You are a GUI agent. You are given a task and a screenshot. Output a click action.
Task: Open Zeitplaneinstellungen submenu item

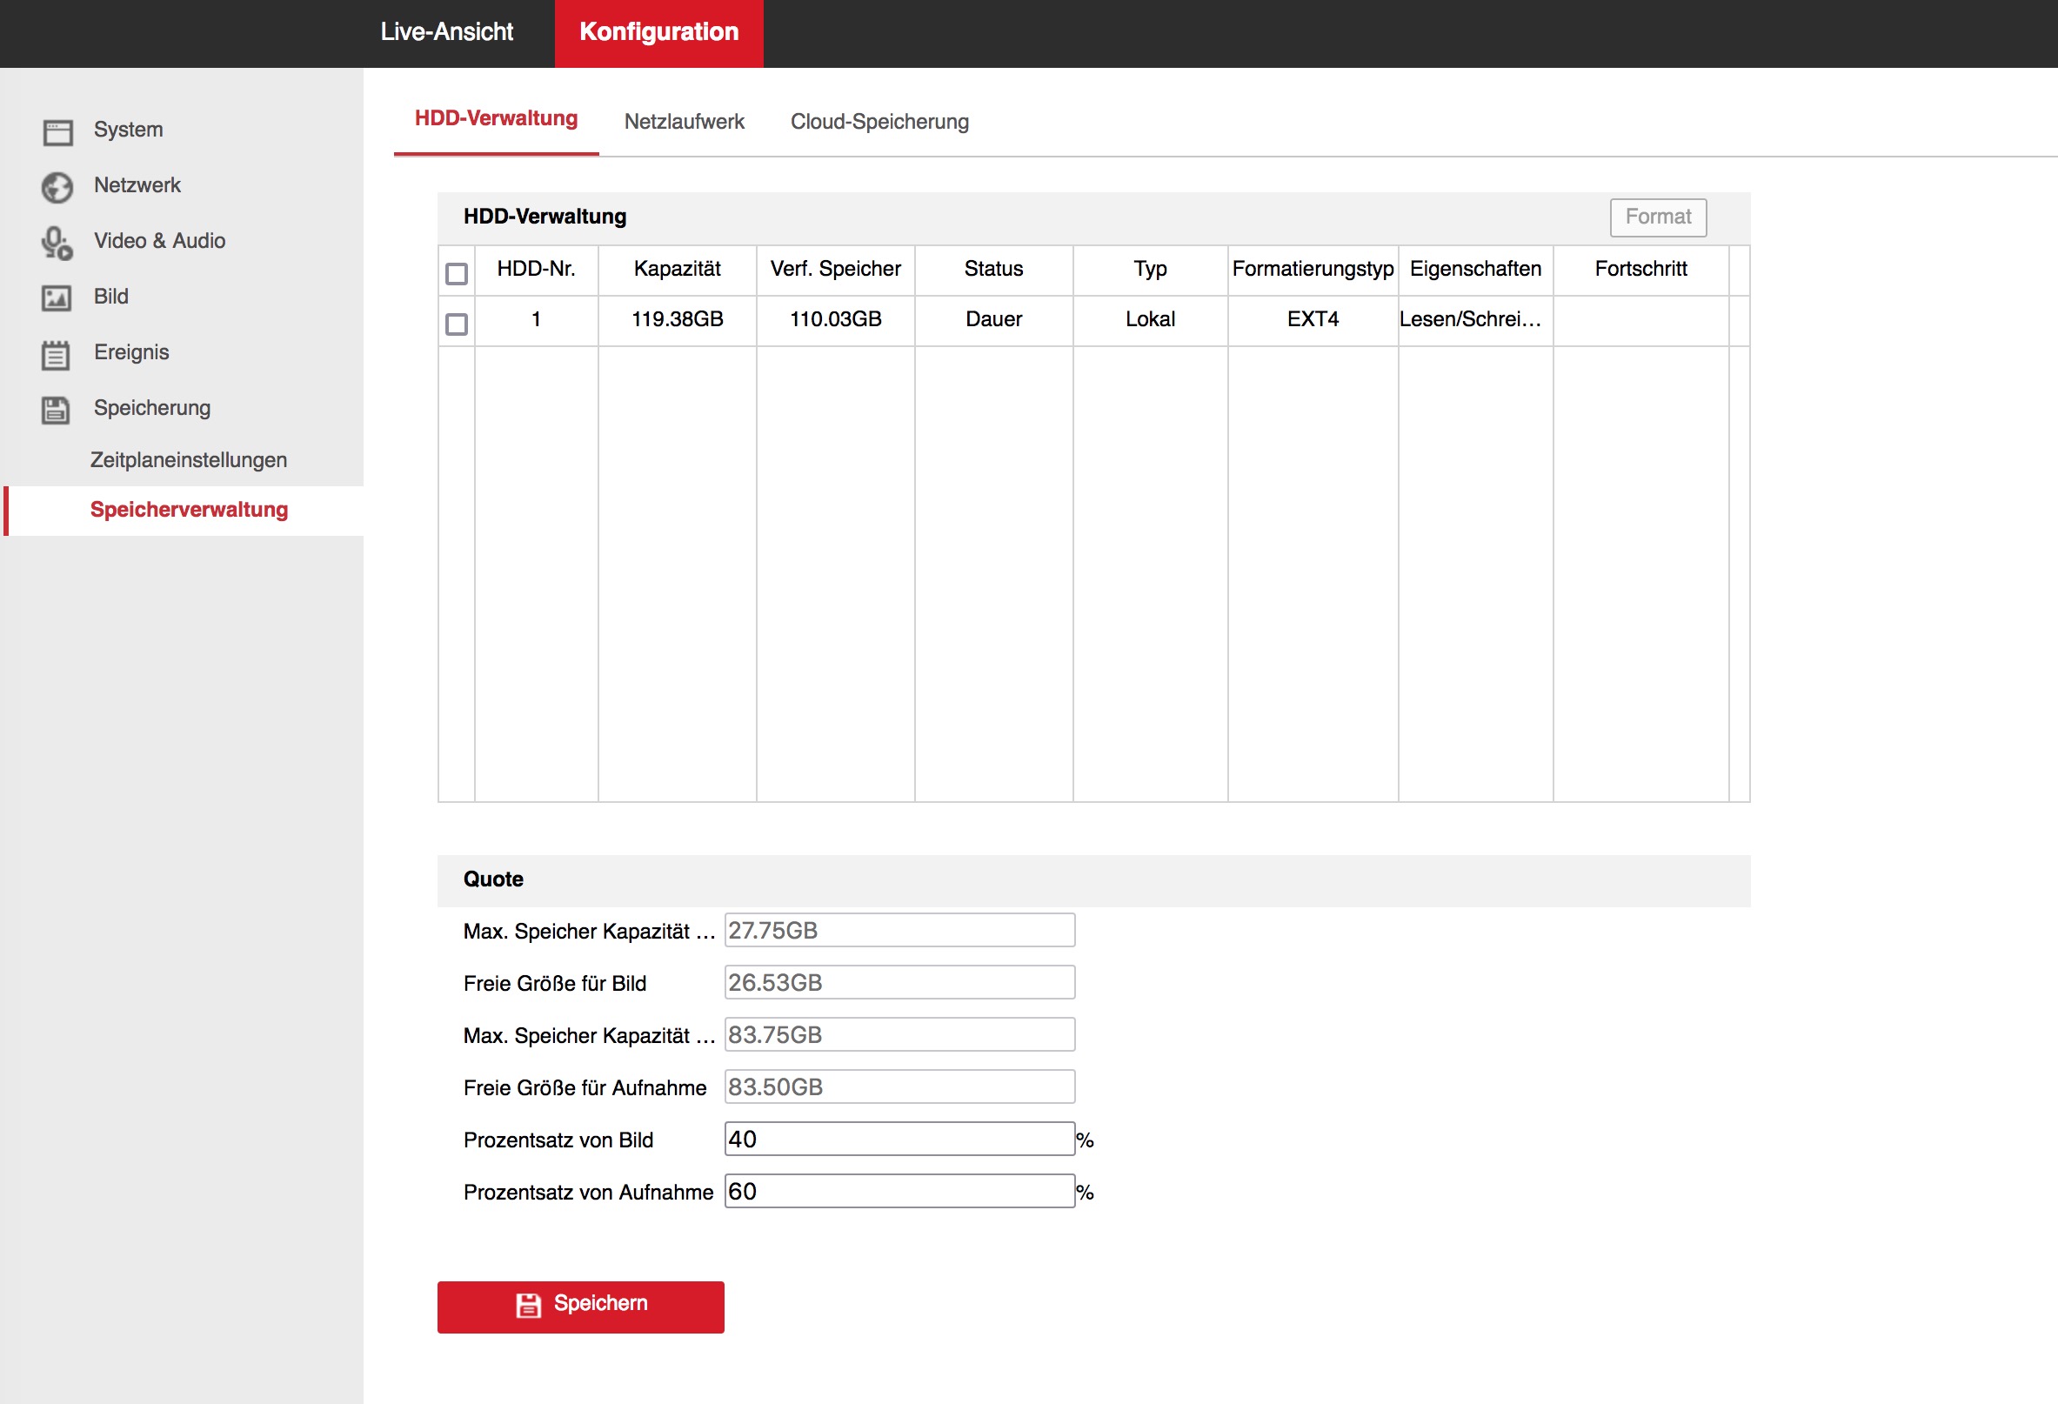[188, 459]
